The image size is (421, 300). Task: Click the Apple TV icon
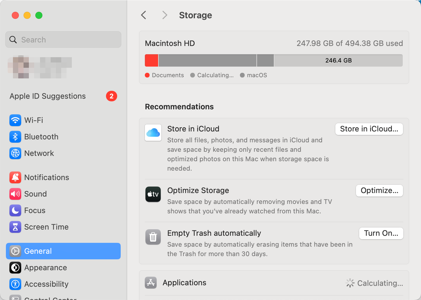point(153,194)
